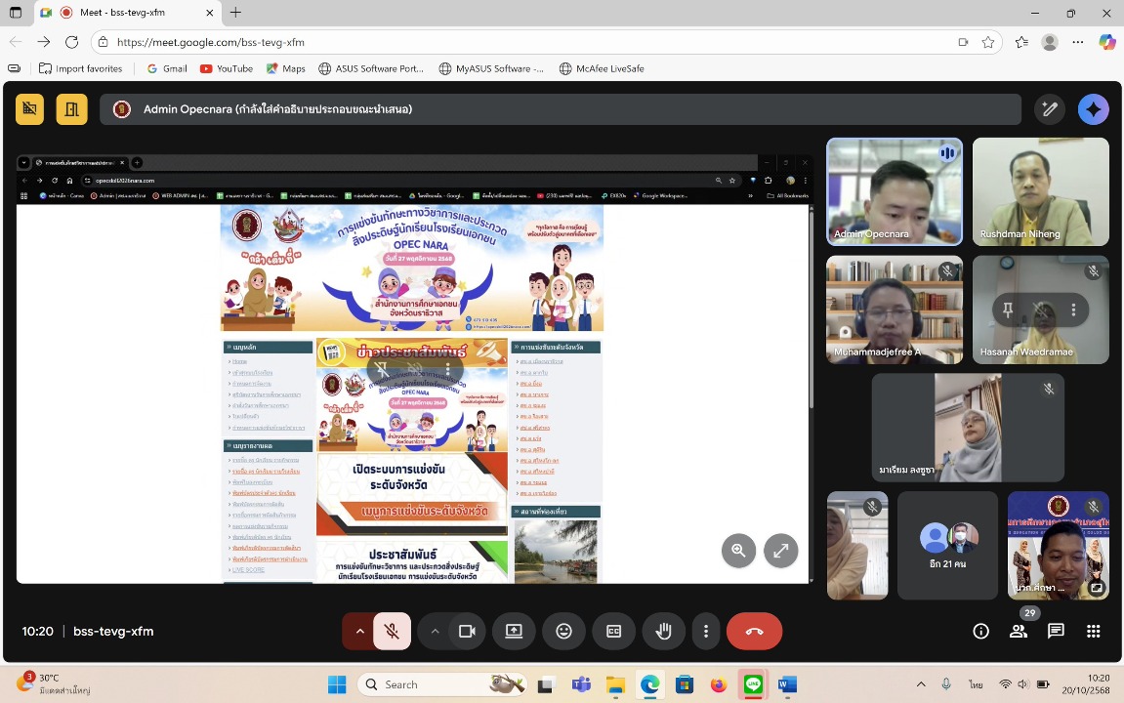The width and height of the screenshot is (1124, 703).
Task: Leave the call with the red button
Action: tap(754, 632)
